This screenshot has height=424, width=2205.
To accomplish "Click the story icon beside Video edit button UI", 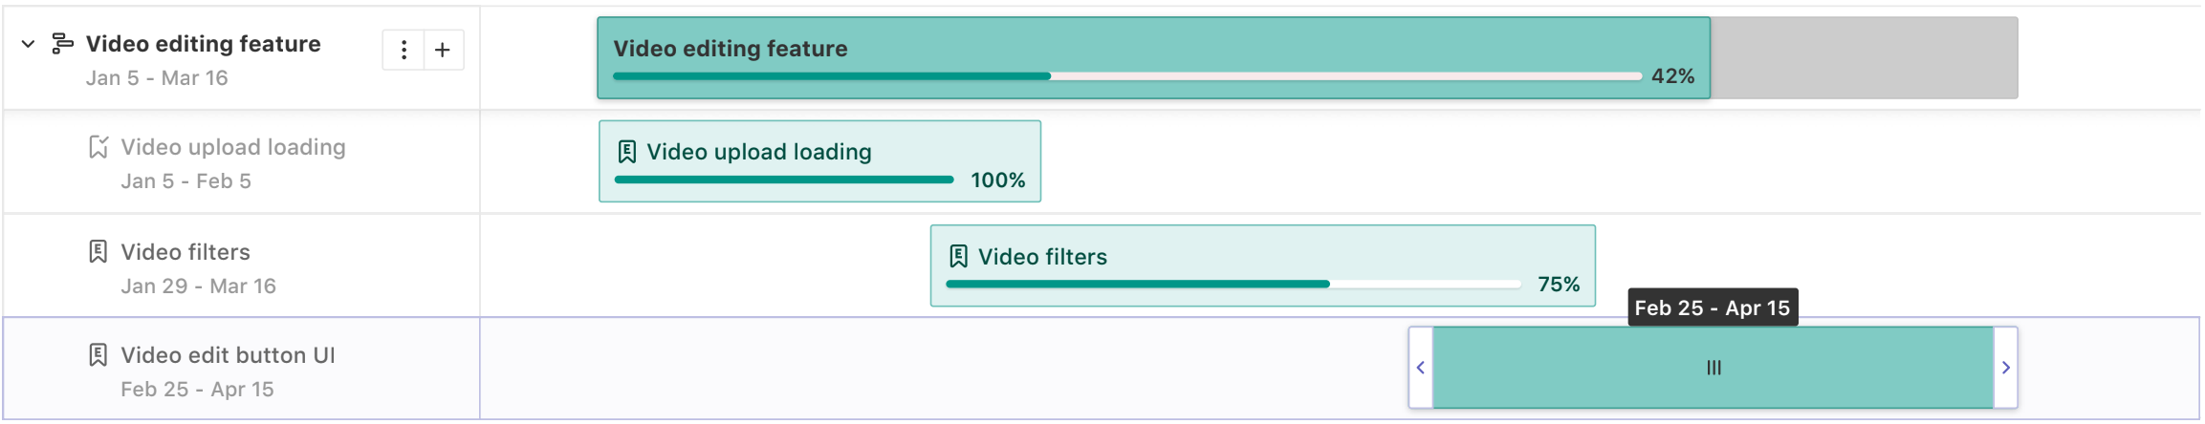I will tap(98, 355).
